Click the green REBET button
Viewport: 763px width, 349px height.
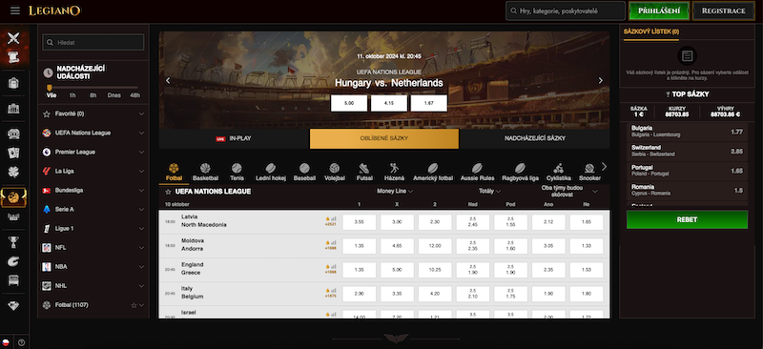tap(687, 219)
